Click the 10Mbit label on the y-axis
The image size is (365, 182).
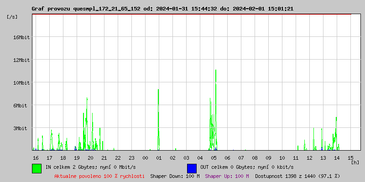21,83
